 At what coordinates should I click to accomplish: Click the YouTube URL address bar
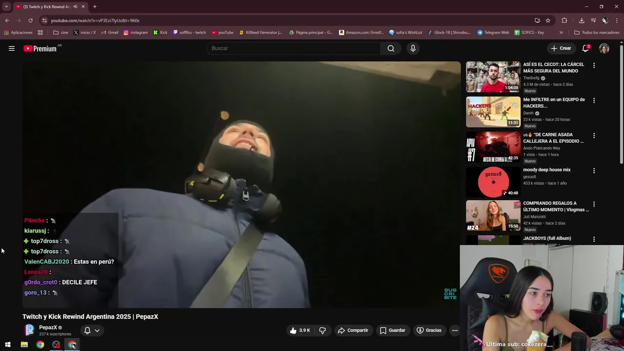95,20
